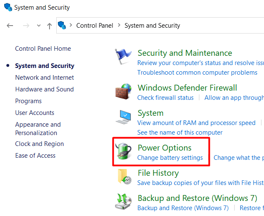Click Change battery settings link
Image resolution: width=264 pixels, height=216 pixels.
170,158
